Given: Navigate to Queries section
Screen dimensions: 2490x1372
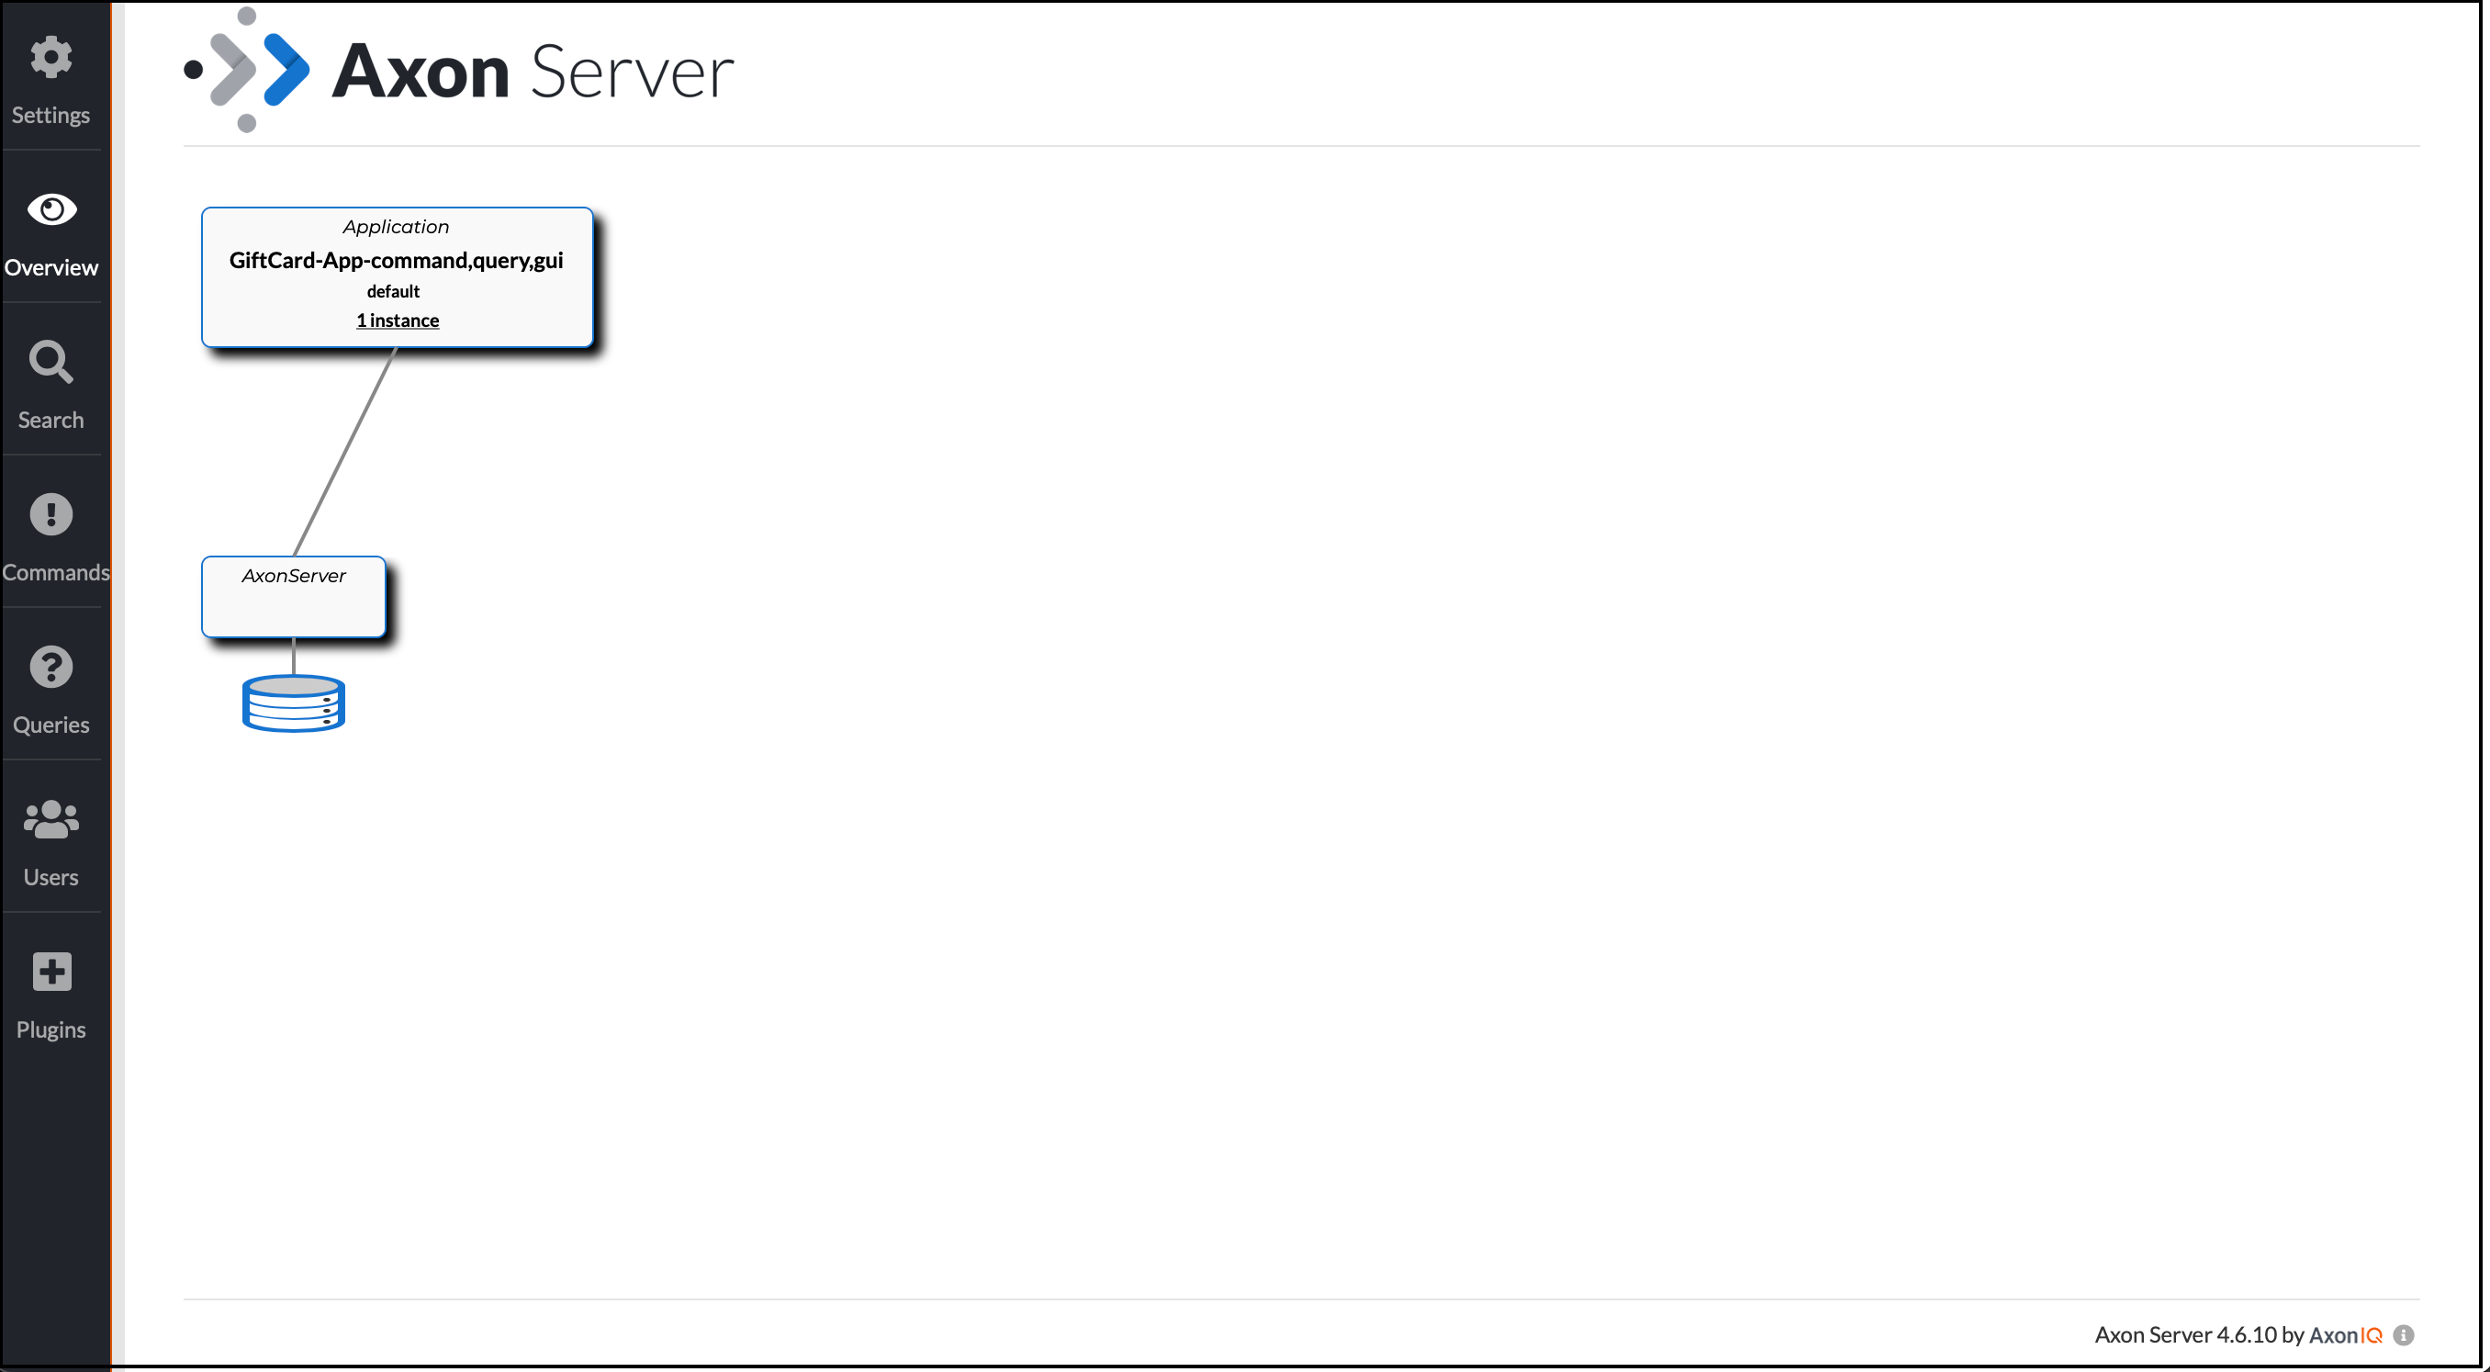Looking at the screenshot, I should click(x=52, y=688).
